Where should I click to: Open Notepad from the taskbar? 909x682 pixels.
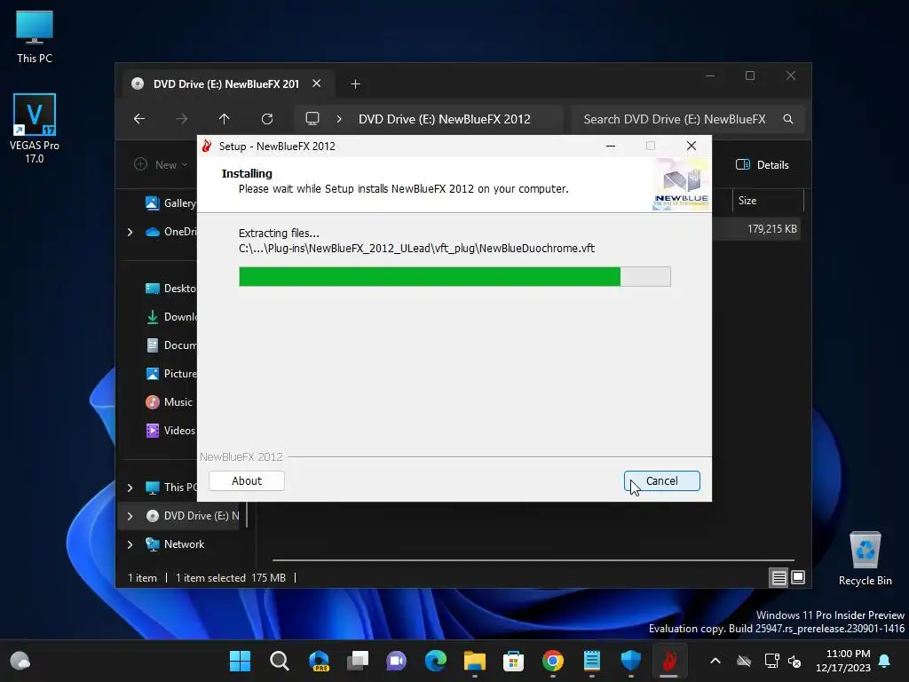(x=592, y=661)
